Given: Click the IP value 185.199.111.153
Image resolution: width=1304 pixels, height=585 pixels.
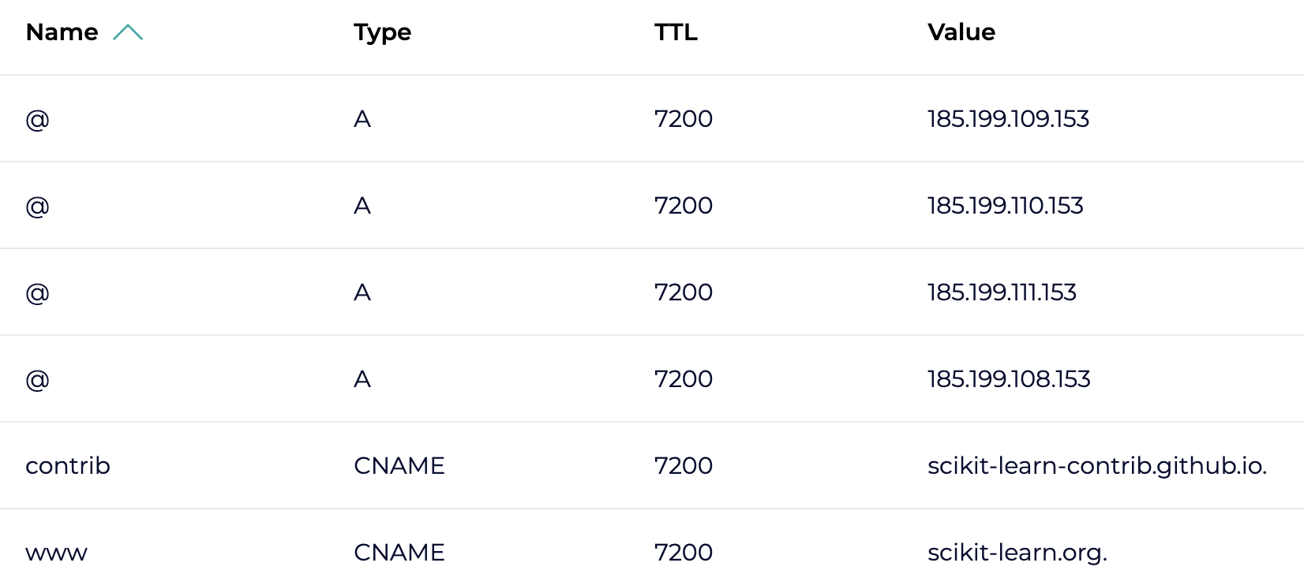Looking at the screenshot, I should [x=1002, y=292].
